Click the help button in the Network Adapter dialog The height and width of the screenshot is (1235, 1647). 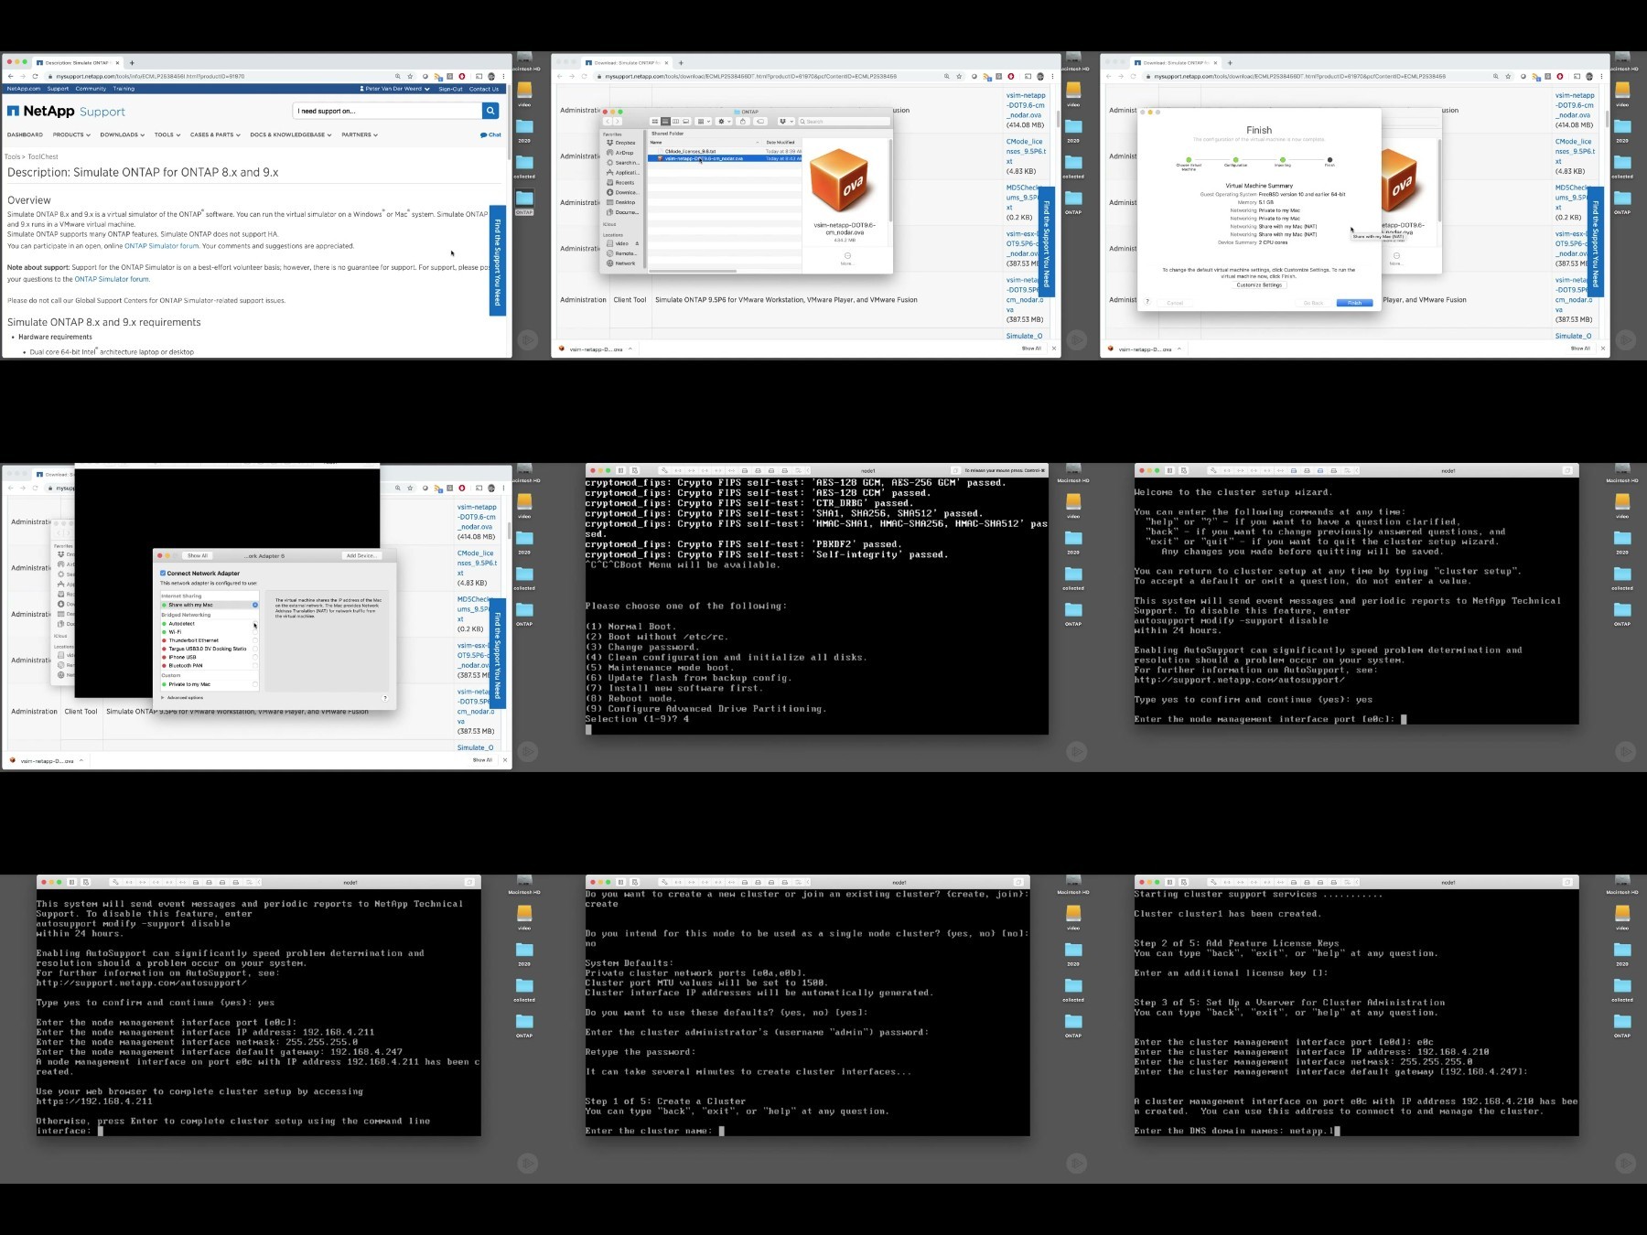pyautogui.click(x=384, y=698)
